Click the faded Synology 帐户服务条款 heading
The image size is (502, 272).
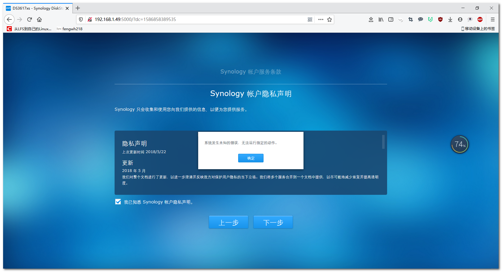tap(251, 72)
